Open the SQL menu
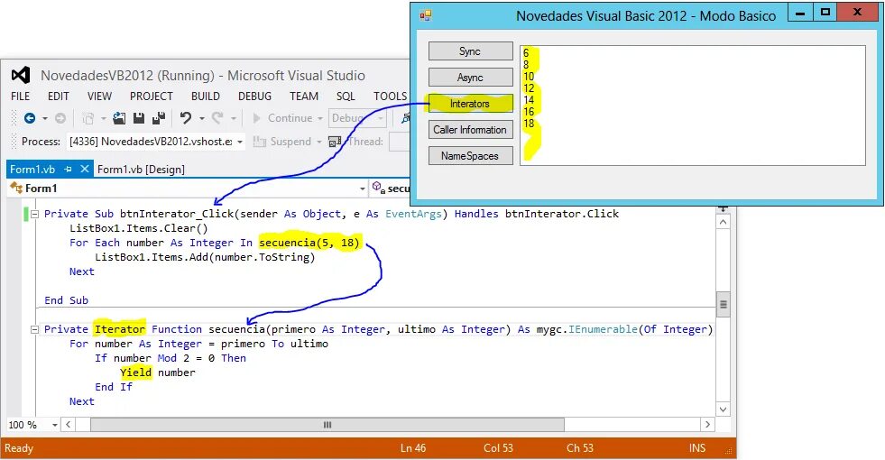 (346, 97)
